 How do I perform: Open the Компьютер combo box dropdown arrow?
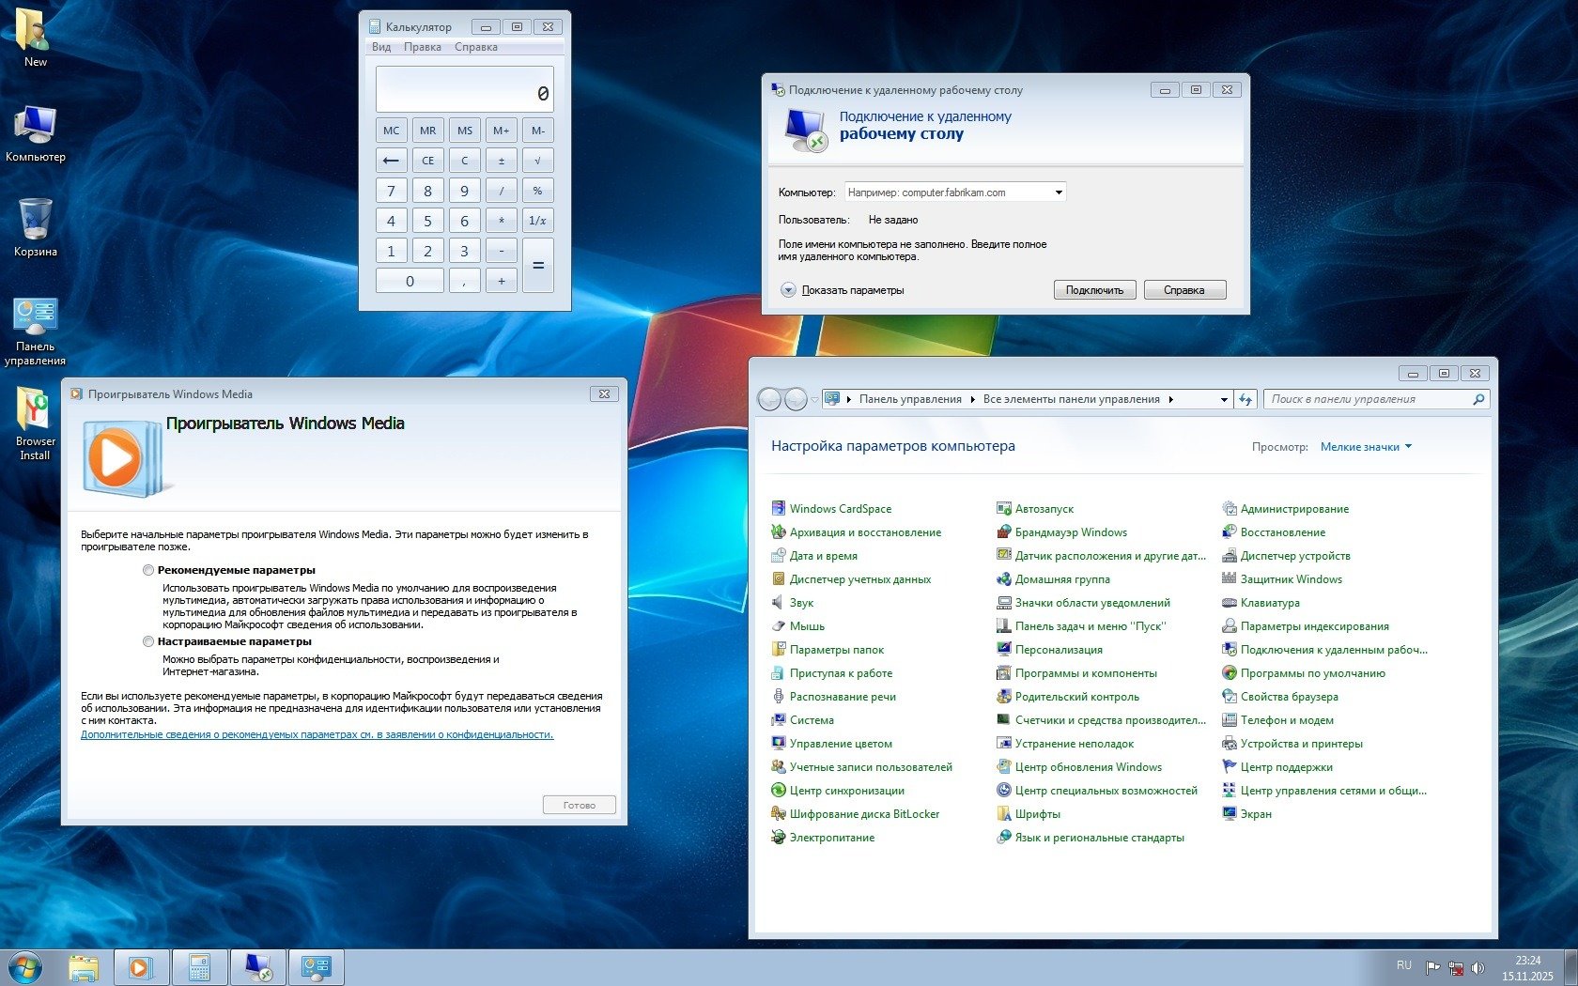pos(1059,193)
